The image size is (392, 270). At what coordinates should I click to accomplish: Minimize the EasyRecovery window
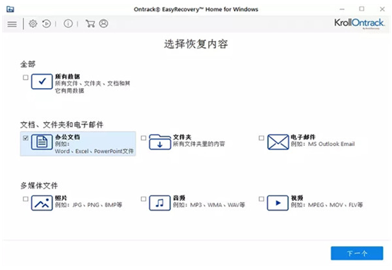[343, 9]
